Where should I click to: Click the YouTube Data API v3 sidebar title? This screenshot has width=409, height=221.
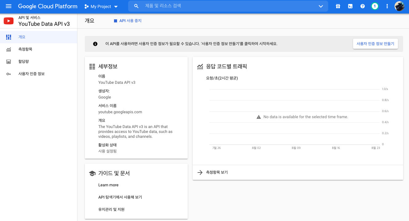[44, 24]
